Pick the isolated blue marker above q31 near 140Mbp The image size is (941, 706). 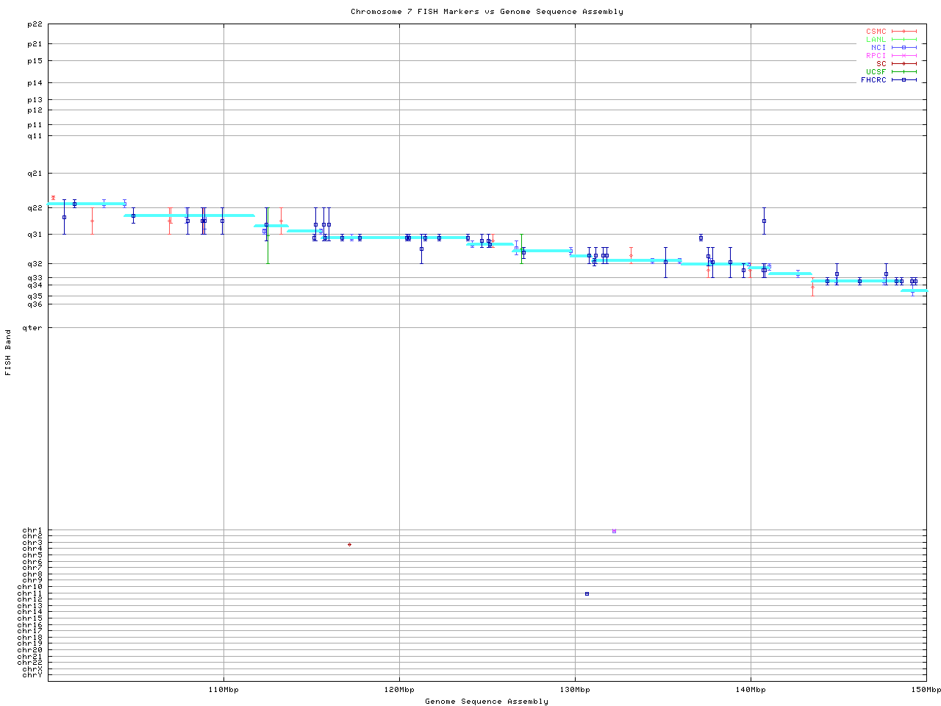tap(764, 221)
